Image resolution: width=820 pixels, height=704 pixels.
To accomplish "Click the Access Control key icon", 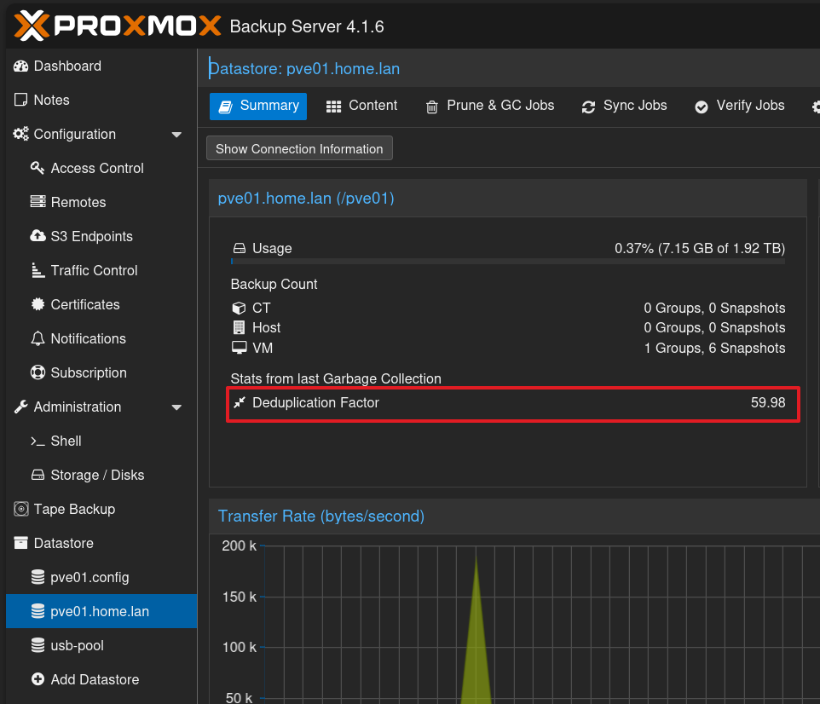I will click(38, 169).
